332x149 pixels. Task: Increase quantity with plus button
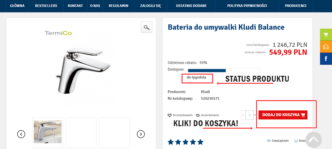(255, 115)
